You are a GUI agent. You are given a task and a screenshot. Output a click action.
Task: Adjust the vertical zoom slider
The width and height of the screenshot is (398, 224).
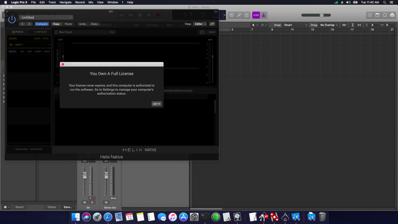pyautogui.click(x=372, y=25)
